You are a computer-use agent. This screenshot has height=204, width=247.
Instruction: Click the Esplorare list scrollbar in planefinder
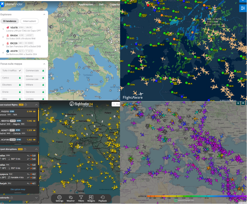click(47, 27)
